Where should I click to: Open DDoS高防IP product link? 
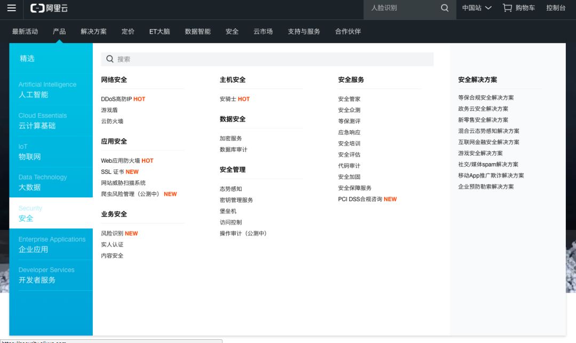tap(116, 99)
